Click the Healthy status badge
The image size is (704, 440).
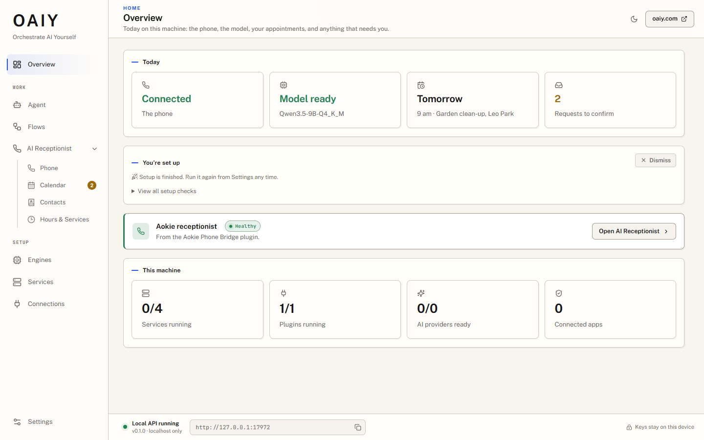242,226
